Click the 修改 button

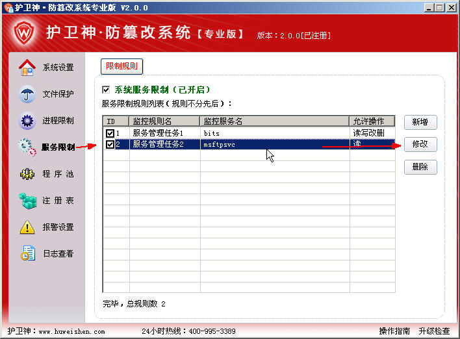(x=420, y=144)
